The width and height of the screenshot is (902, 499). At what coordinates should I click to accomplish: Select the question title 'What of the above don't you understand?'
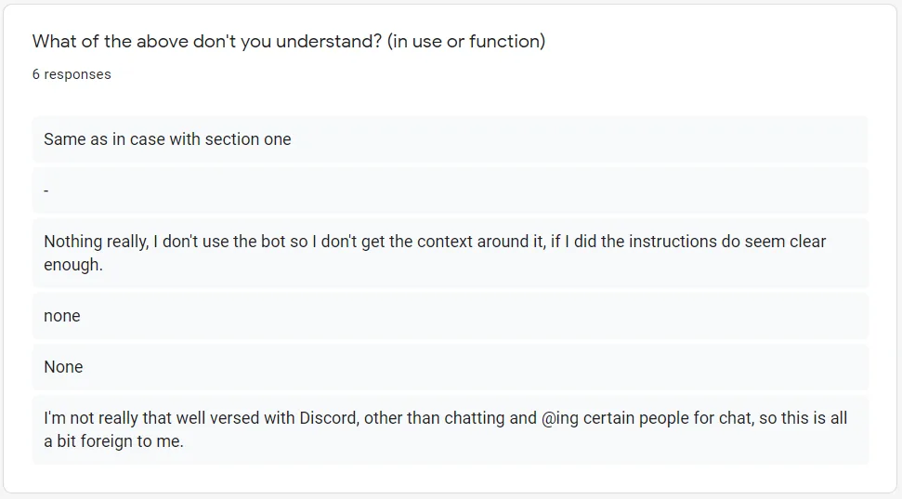coord(289,42)
